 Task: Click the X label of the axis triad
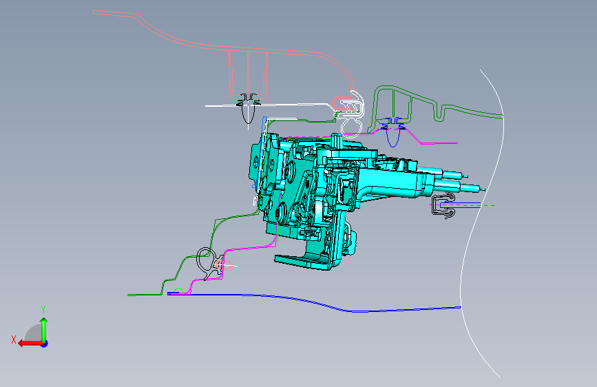pos(14,339)
